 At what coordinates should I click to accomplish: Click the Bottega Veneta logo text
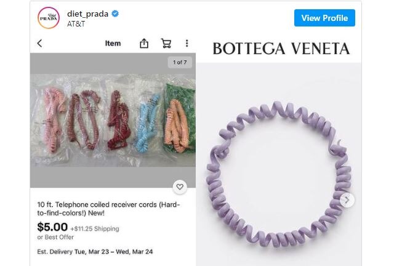281,49
